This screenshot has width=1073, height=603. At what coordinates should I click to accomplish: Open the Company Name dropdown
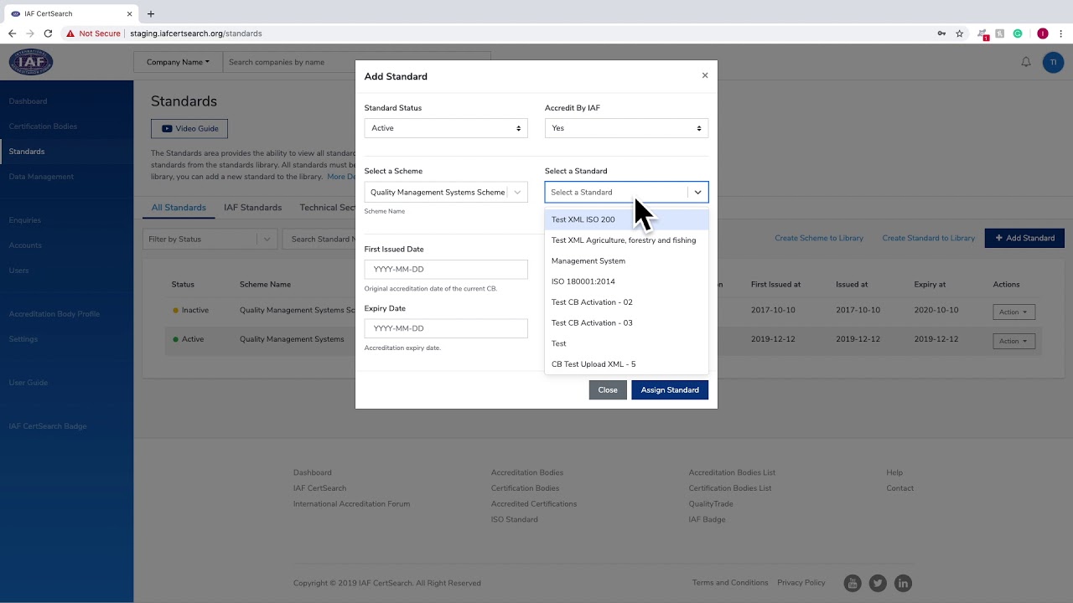point(178,62)
